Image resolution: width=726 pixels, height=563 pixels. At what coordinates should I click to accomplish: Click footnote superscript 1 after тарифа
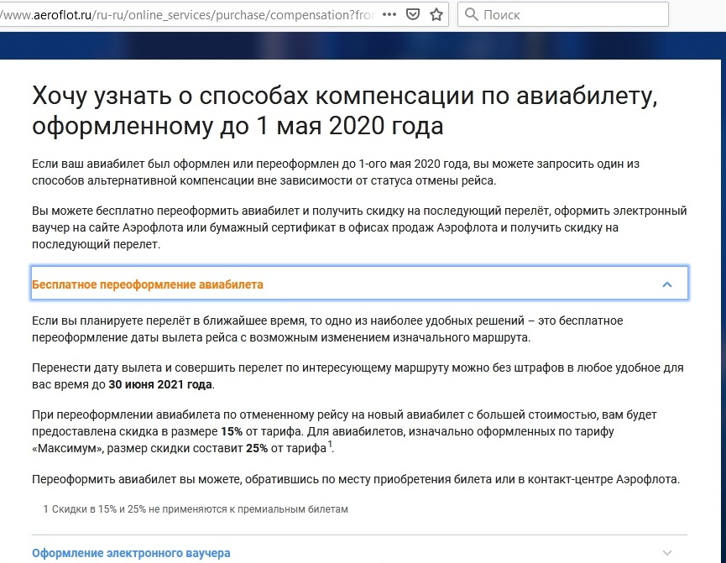331,445
